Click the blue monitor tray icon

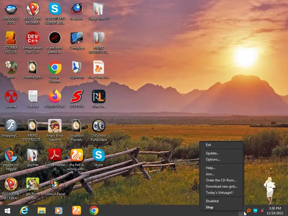(255, 210)
